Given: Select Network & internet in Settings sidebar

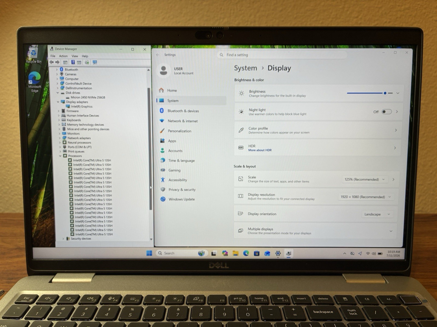Looking at the screenshot, I should point(191,121).
